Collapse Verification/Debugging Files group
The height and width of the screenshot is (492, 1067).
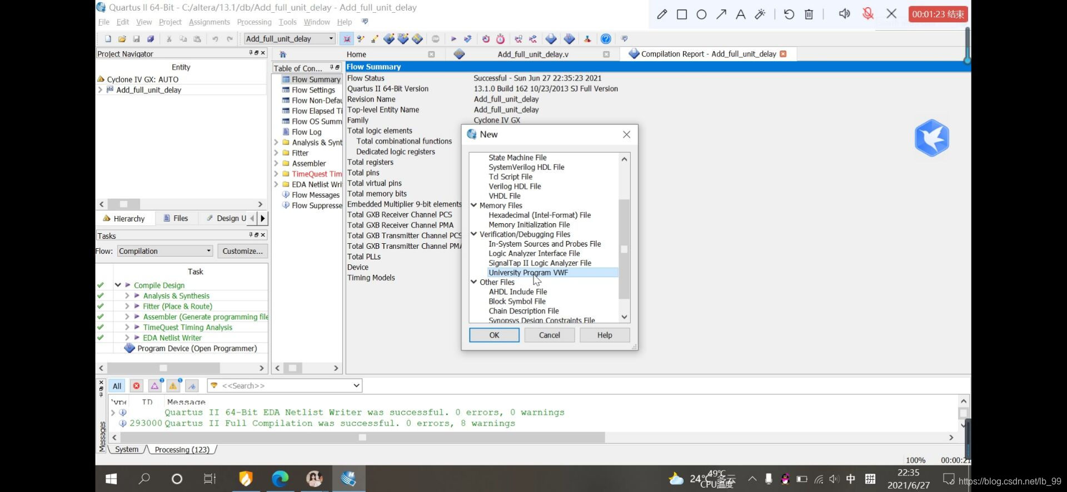click(x=474, y=234)
